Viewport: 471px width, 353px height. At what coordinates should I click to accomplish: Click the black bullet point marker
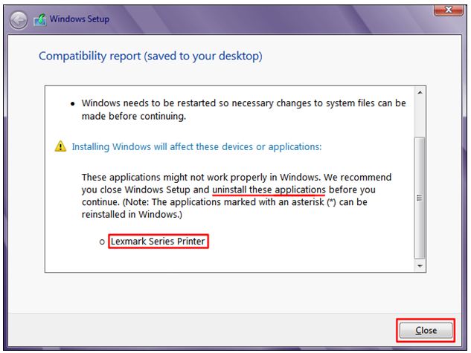point(72,104)
